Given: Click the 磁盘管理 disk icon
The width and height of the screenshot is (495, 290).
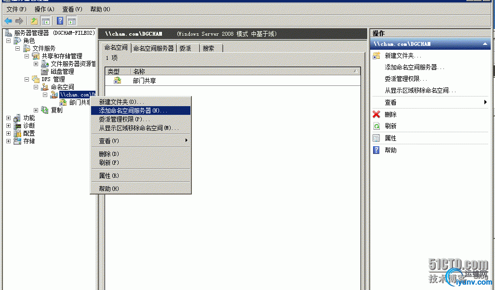Looking at the screenshot, I should 45,71.
